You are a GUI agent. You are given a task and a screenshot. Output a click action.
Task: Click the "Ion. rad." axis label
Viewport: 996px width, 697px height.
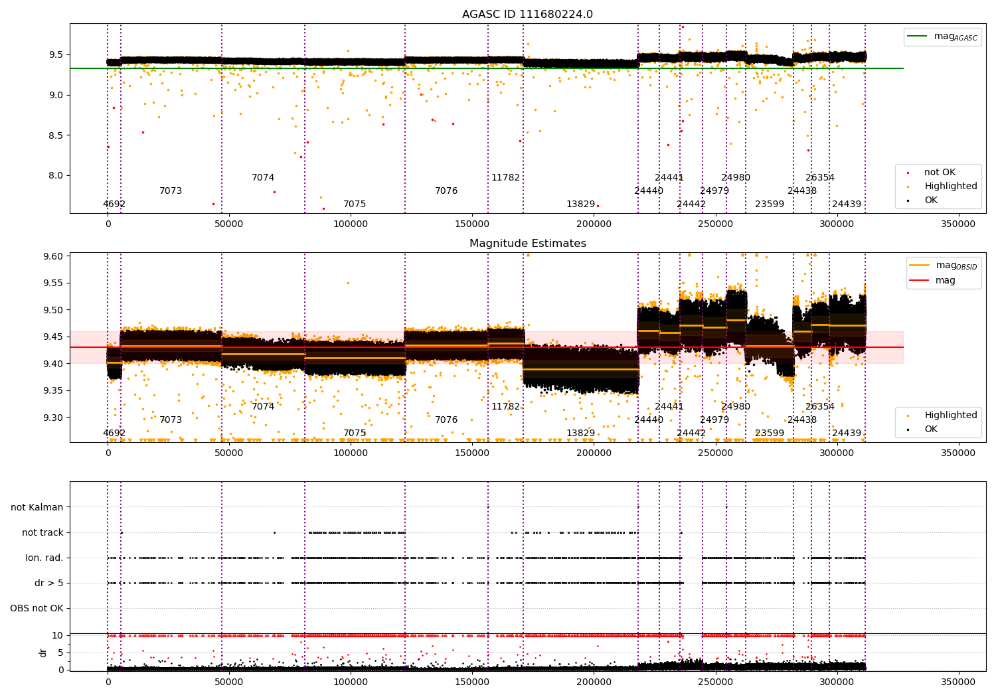point(44,558)
